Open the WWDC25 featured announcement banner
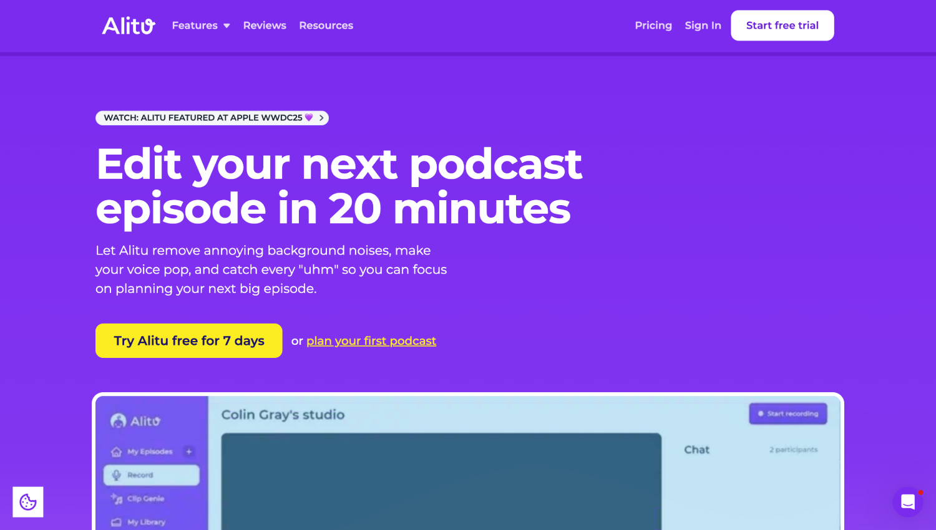This screenshot has height=530, width=936. pos(212,118)
